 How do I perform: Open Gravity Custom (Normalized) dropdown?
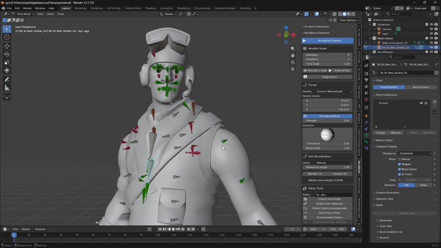pos(333,91)
